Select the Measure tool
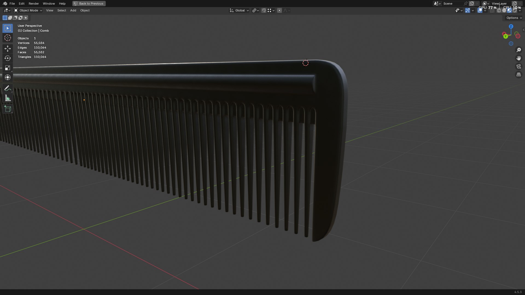 (8, 98)
